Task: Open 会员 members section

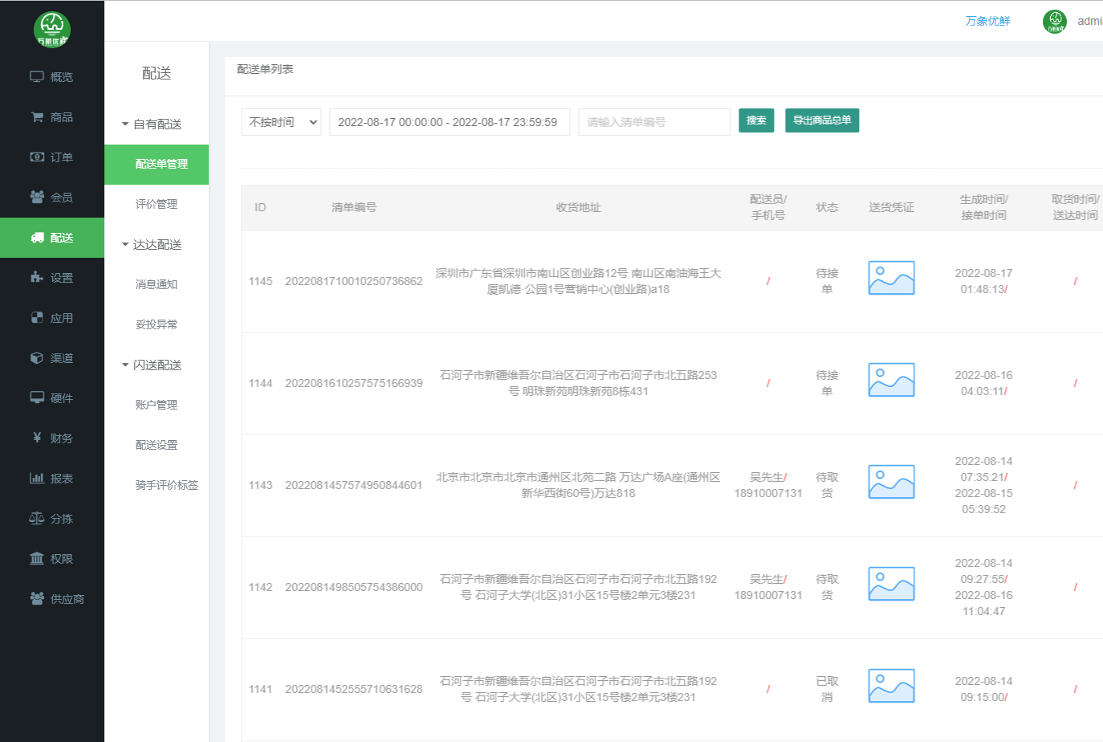Action: pos(52,198)
